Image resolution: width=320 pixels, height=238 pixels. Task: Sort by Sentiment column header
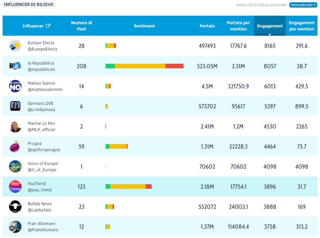pos(144,26)
